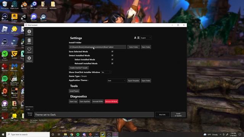Launch SteamVR from the desktop
Screen dimensions: 244x137
pos(43,18)
